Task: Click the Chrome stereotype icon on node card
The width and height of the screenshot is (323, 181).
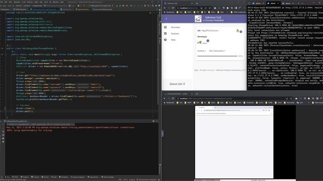Action: (200, 42)
